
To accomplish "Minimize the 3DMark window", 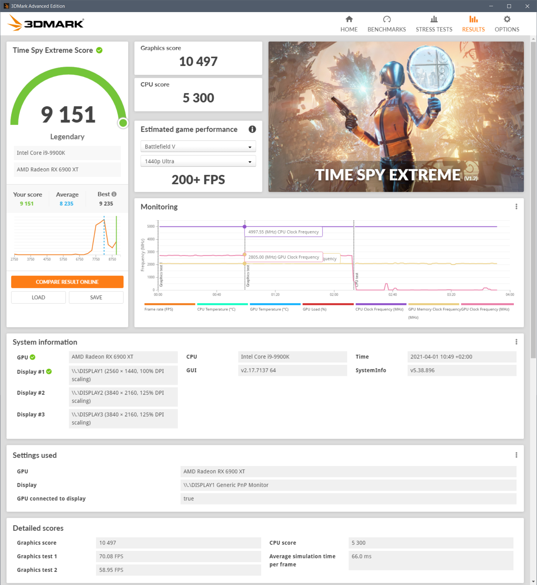I will 491,6.
